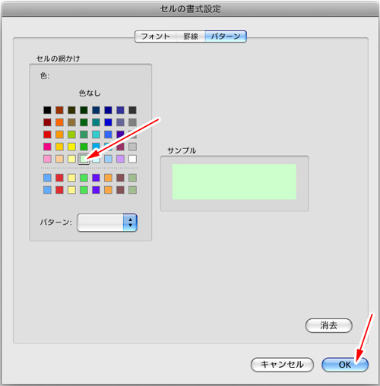
Task: Select the パターン tab
Action: (x=226, y=36)
